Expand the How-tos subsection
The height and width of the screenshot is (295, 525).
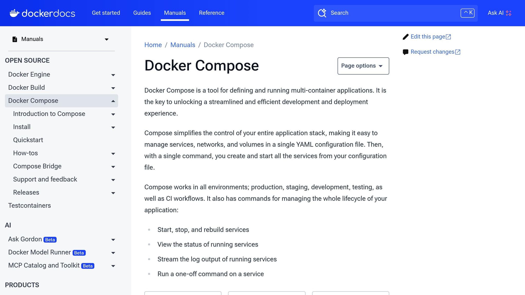[x=113, y=154]
